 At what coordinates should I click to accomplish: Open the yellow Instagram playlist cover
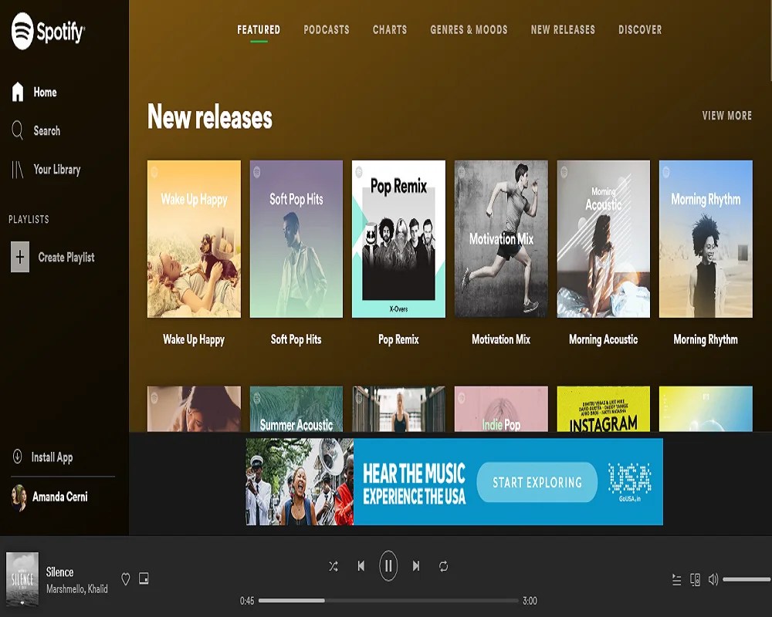(604, 409)
